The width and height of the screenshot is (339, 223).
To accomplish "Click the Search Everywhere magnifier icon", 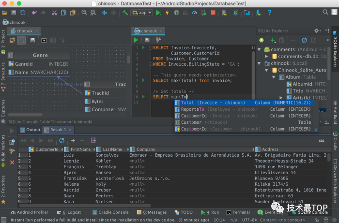I will click(325, 12).
